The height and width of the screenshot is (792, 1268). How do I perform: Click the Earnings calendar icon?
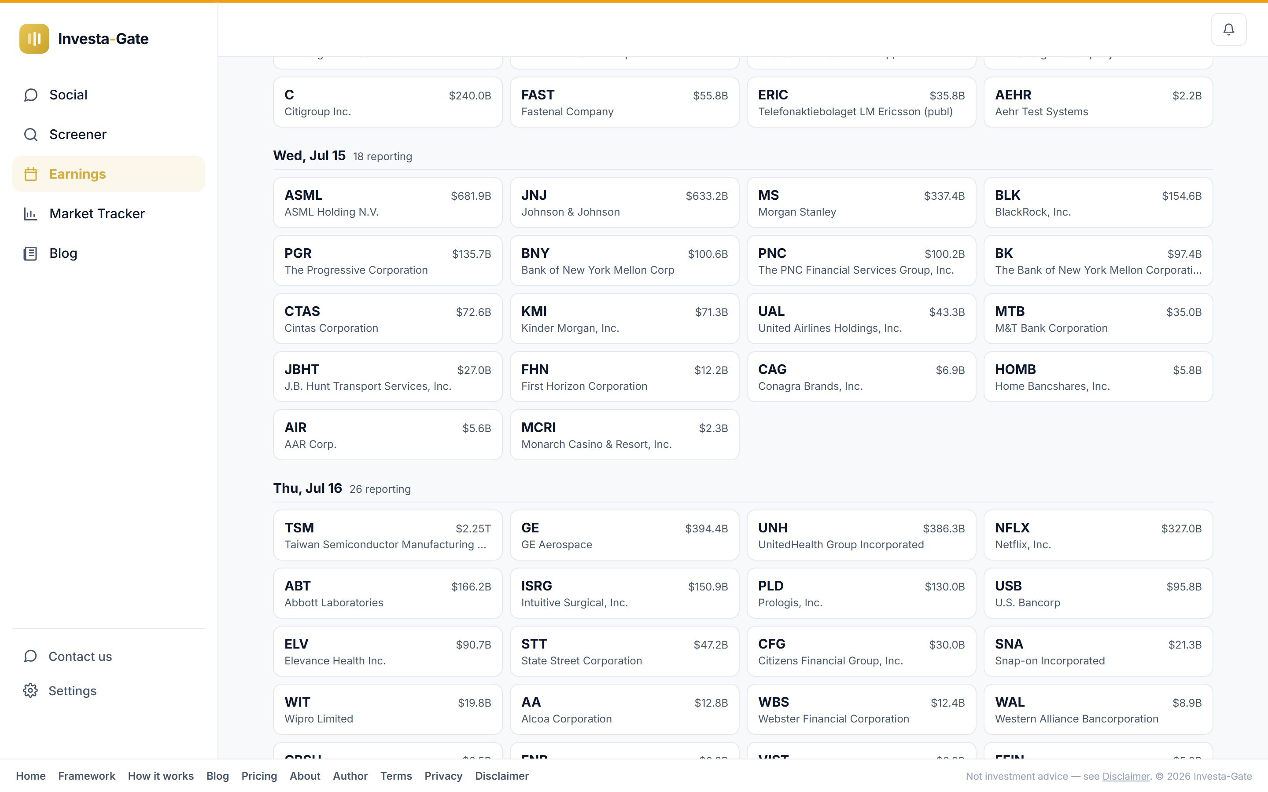[30, 174]
